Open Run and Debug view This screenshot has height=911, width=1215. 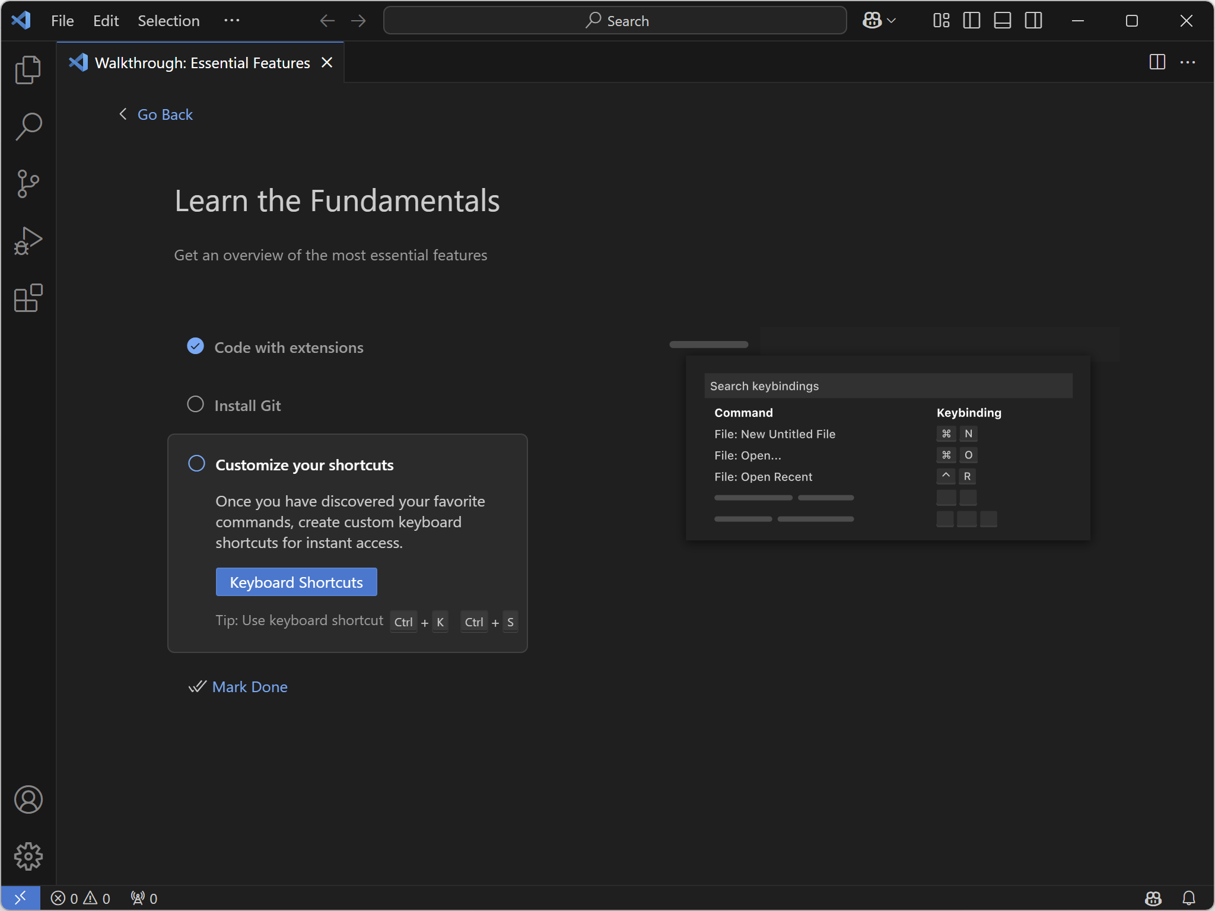click(28, 241)
